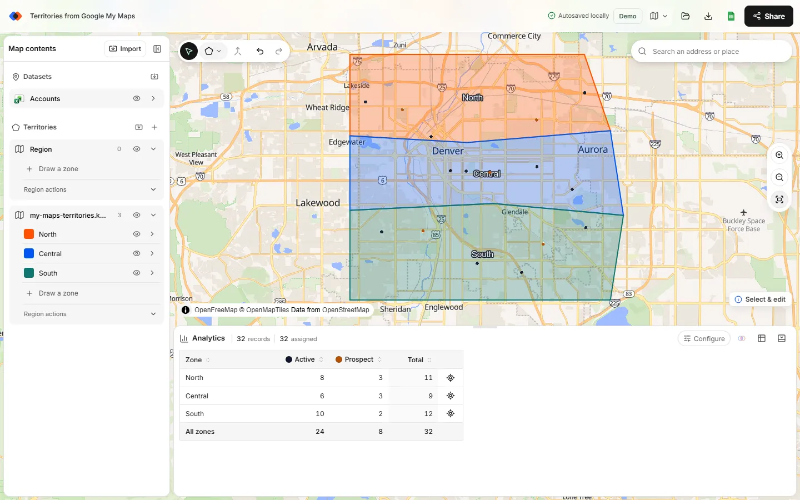Click the redo arrow icon

(279, 51)
